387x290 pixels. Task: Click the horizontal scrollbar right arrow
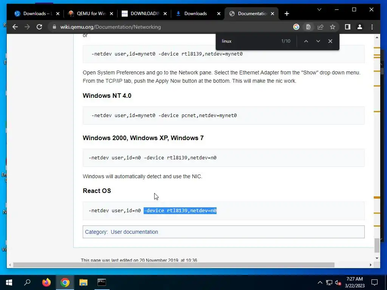[370, 265]
